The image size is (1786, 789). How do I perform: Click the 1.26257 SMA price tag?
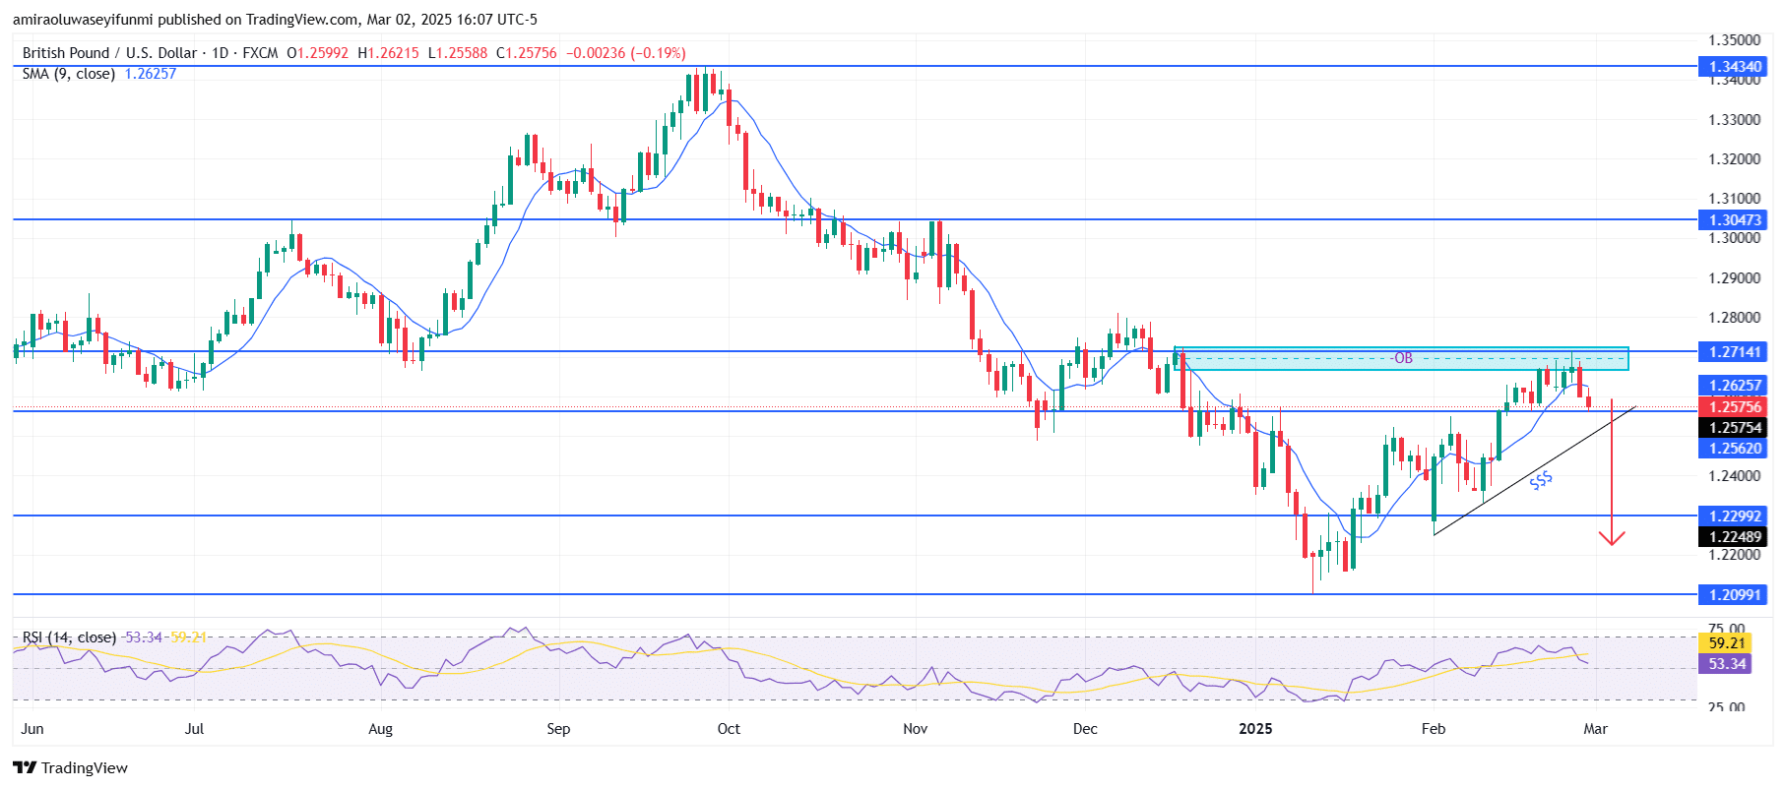(1734, 385)
